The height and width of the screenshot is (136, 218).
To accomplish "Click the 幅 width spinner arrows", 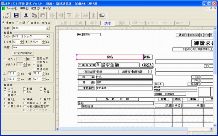I will 43,73.
